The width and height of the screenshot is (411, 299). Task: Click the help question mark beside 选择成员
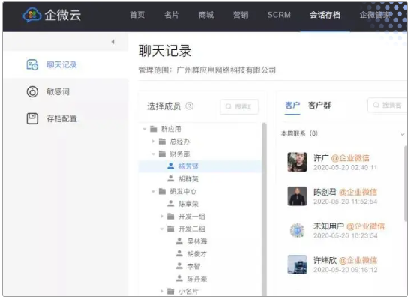pos(189,106)
